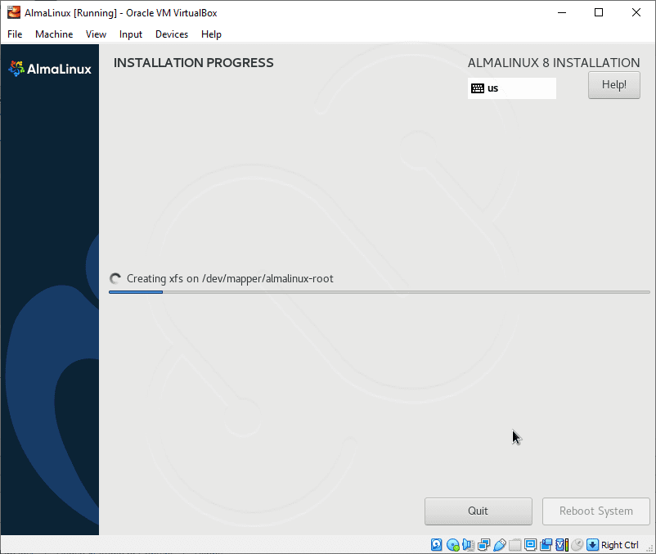
Task: Maximize the VirtualBox window
Action: 599,12
